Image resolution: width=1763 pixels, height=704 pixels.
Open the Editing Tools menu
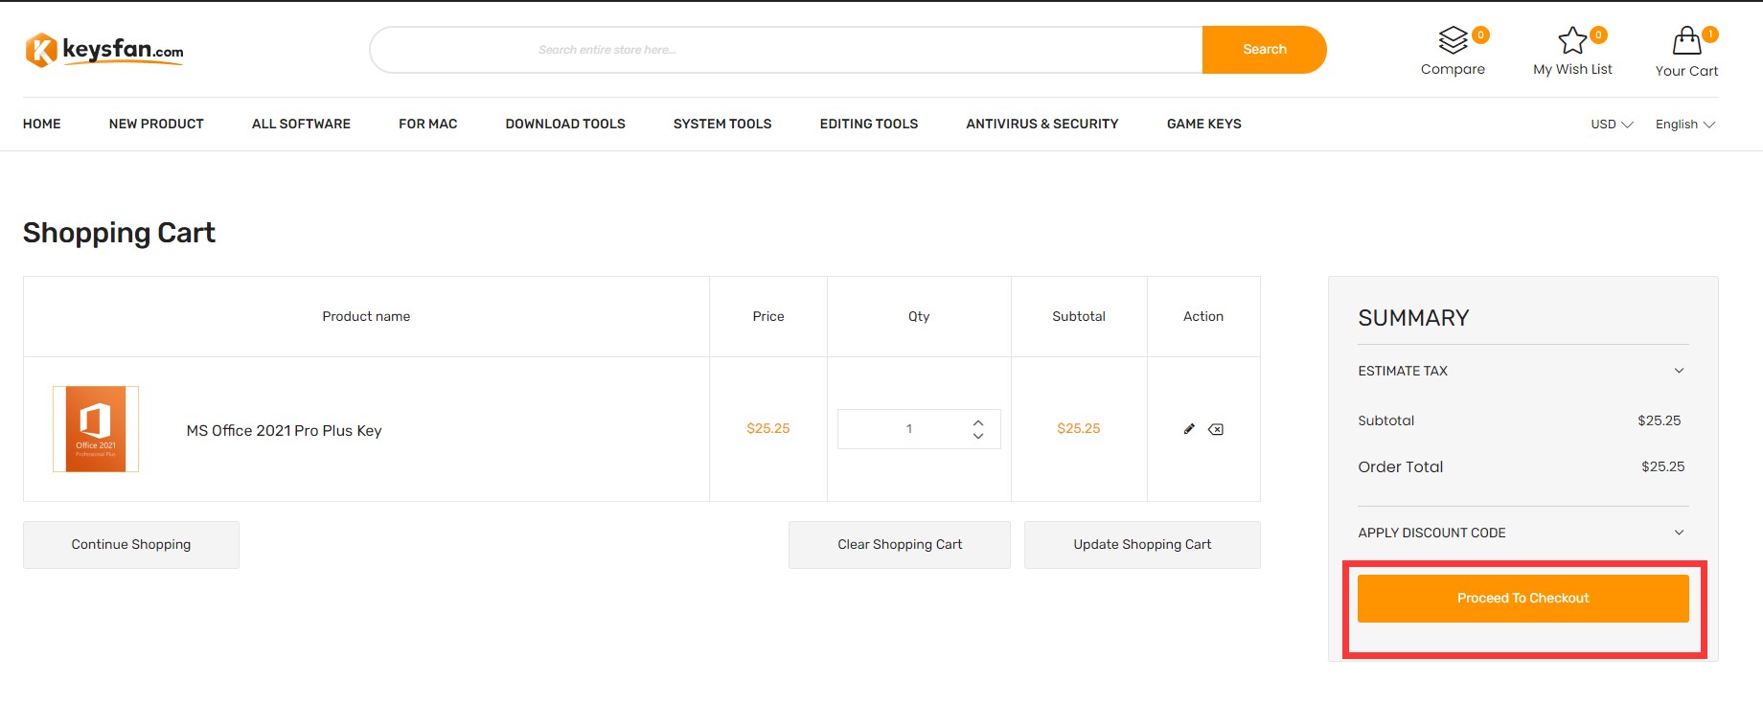[x=869, y=124]
